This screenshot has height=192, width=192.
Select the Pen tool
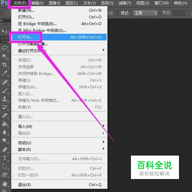tap(5, 149)
